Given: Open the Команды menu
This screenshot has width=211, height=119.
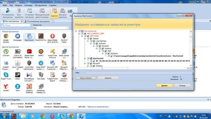Looking at the screenshot, I should click(28, 5).
